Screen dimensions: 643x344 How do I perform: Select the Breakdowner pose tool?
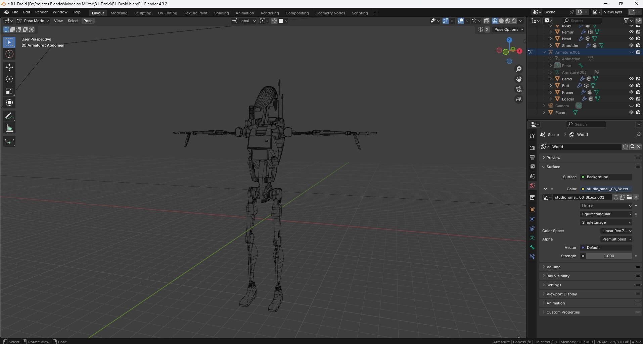point(9,141)
